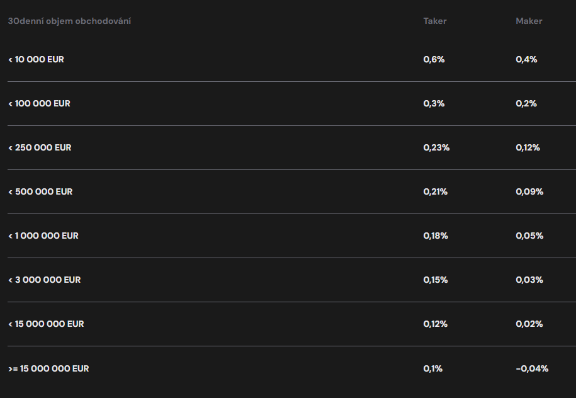Click the 0,1% taker fee in last row

432,368
